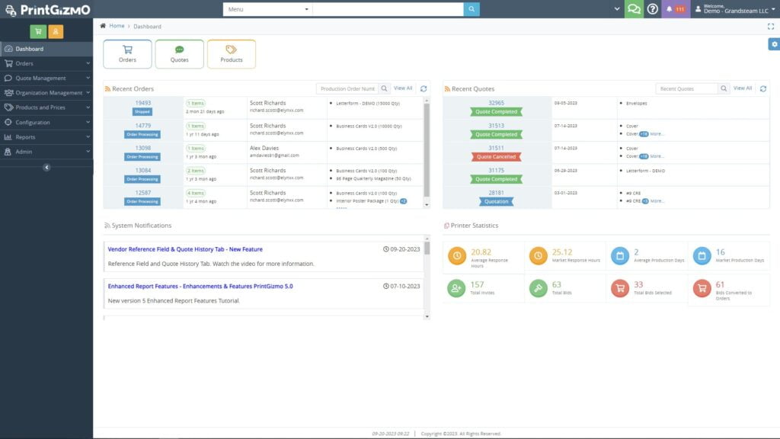780x439 pixels.
Task: Click the Average Response Hours clock icon
Action: [x=457, y=255]
